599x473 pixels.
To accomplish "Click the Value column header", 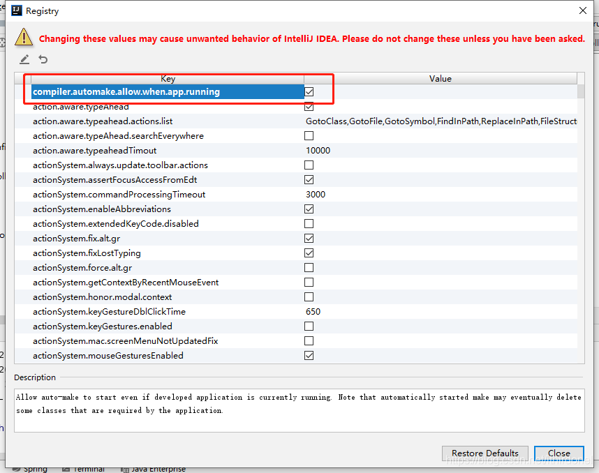I will [x=441, y=79].
